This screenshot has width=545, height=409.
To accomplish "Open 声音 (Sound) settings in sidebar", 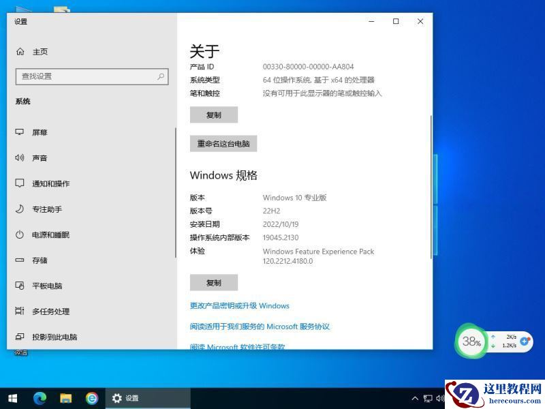I will pos(40,157).
